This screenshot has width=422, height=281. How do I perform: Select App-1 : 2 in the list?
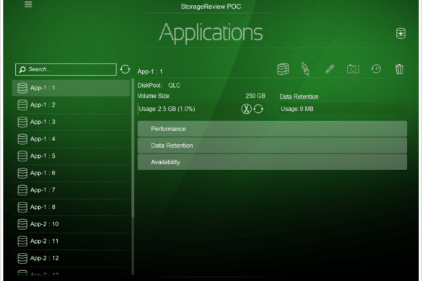coord(71,105)
